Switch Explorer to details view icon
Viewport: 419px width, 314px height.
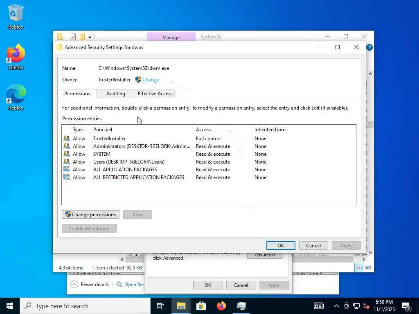click(358, 267)
